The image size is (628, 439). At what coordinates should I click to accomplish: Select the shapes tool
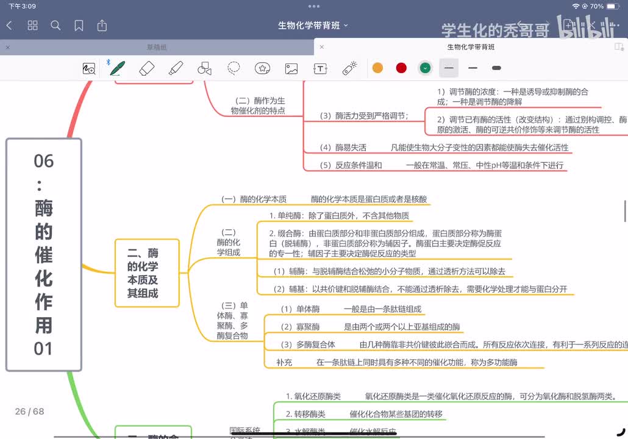pos(205,68)
